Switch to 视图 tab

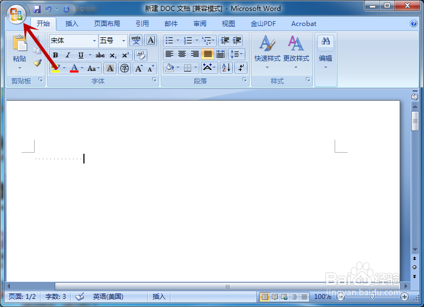(228, 24)
